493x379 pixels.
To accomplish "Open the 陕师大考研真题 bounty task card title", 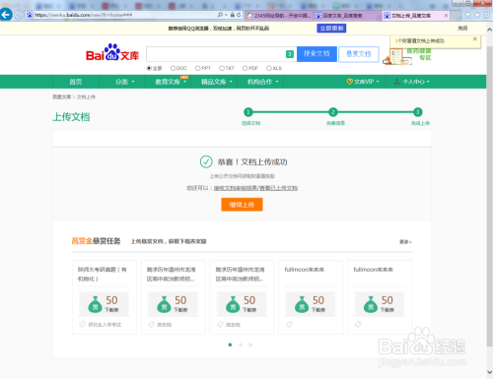I will pyautogui.click(x=103, y=274).
